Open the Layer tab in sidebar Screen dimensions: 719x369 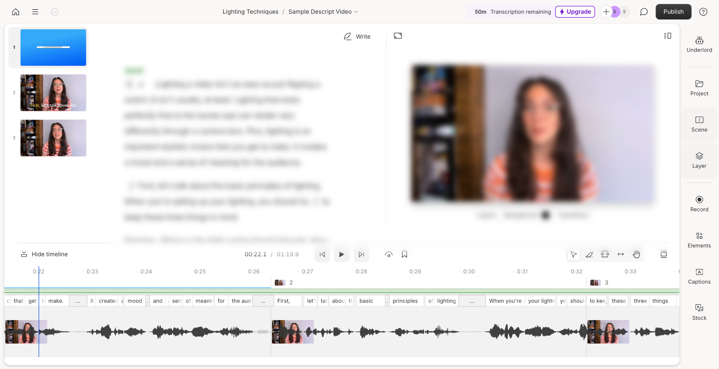coord(699,160)
